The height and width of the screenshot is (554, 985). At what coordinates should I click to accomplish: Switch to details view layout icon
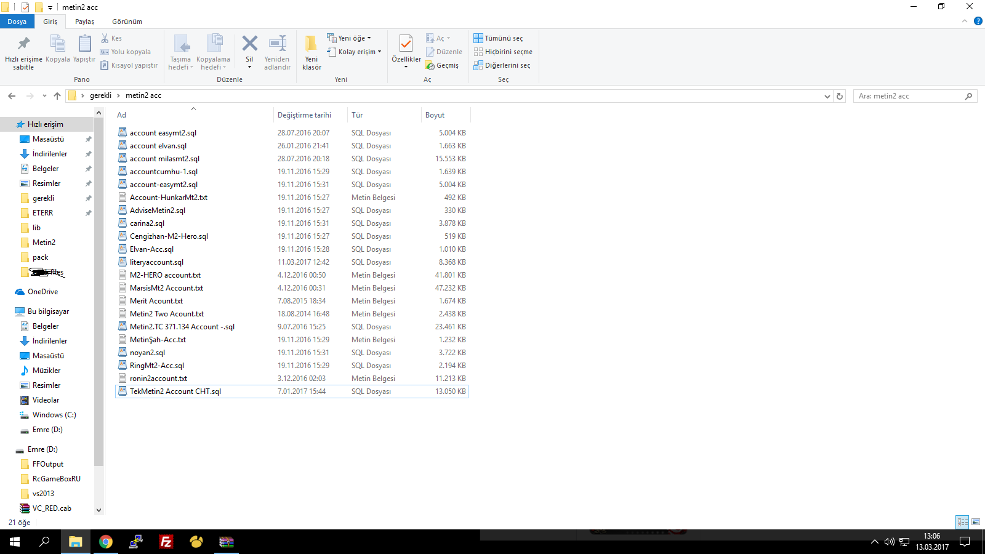coord(962,522)
